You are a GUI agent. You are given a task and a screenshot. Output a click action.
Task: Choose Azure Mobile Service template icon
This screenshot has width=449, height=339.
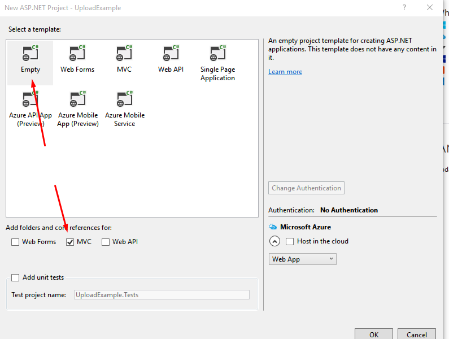pos(125,99)
